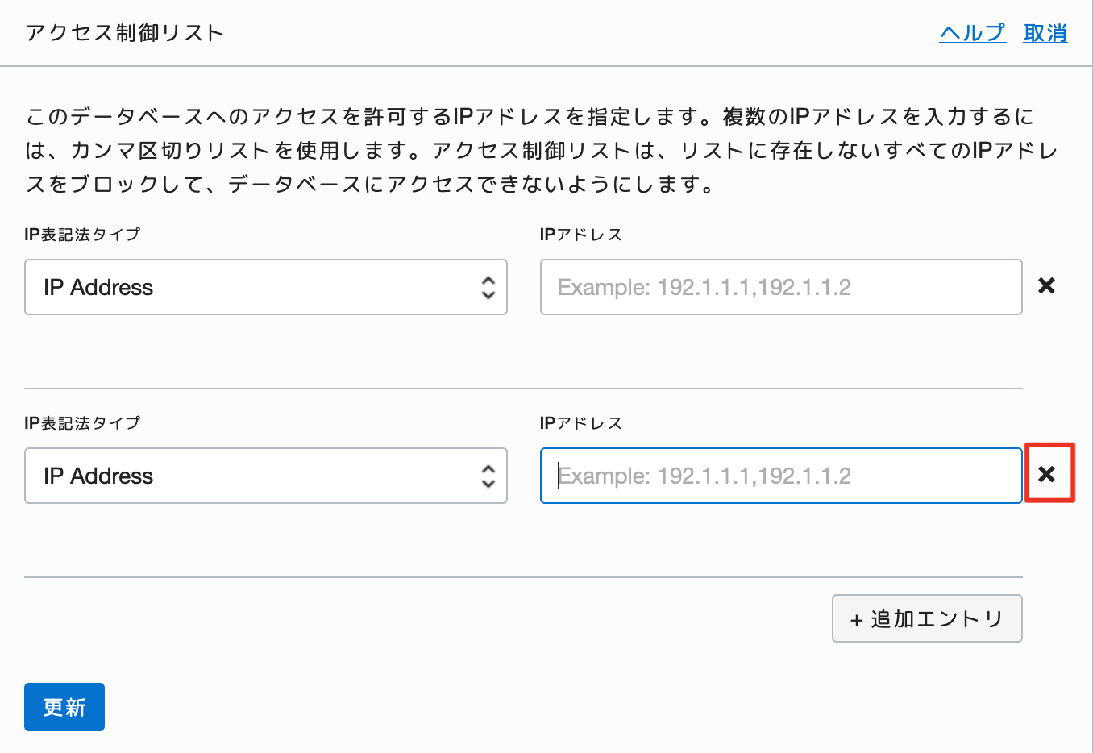Click the divider line between the two entries
Screen dimensions: 1093x753
point(523,389)
